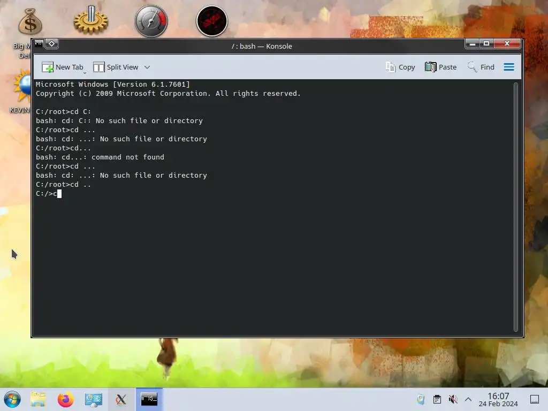Paste clipboard into the terminal

441,67
